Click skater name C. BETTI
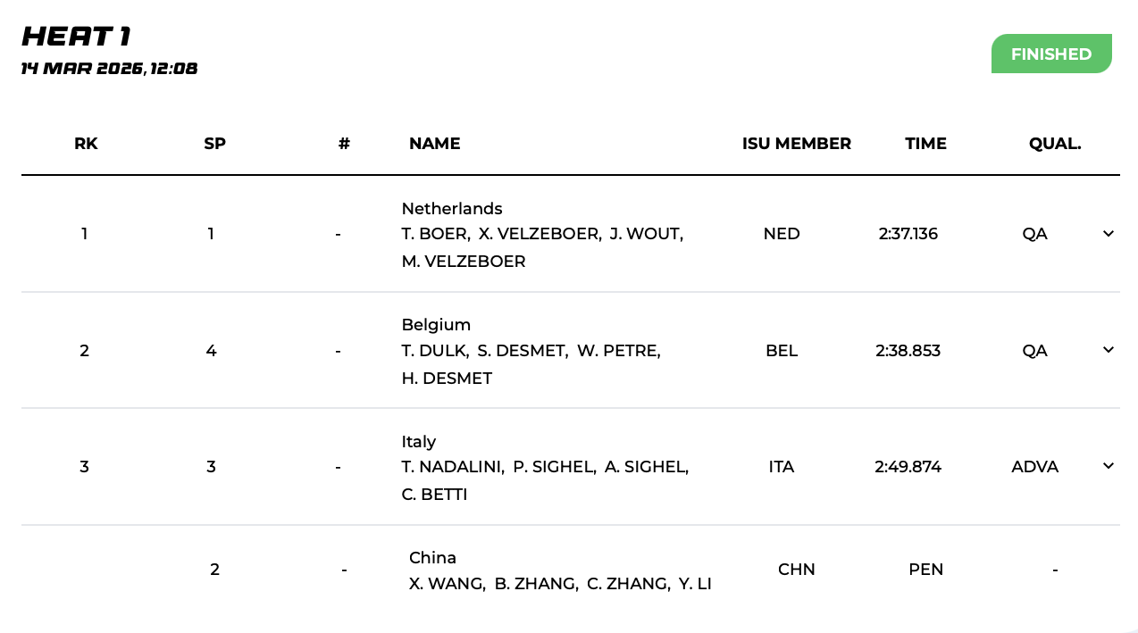 [x=434, y=495]
